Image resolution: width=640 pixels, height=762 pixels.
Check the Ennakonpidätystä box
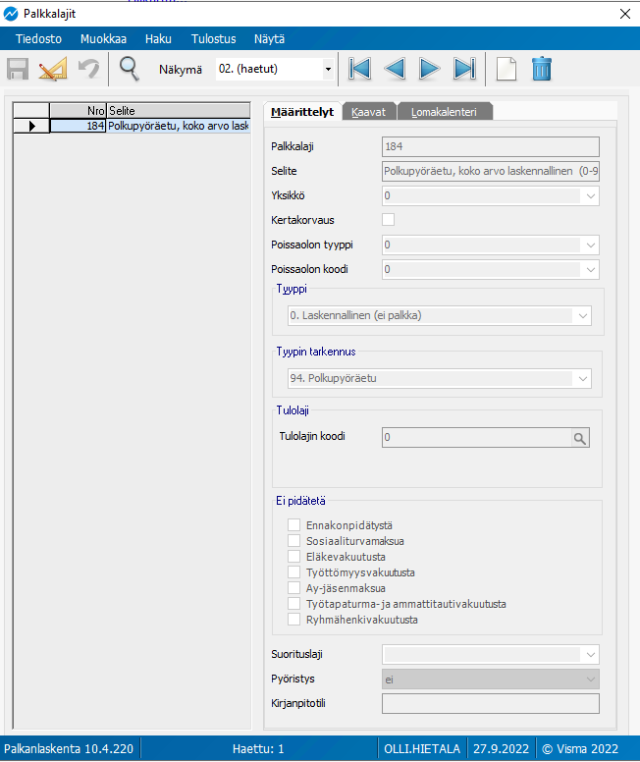coord(294,524)
